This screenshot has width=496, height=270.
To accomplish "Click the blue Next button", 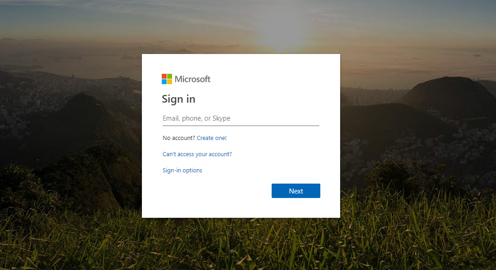I will [296, 191].
